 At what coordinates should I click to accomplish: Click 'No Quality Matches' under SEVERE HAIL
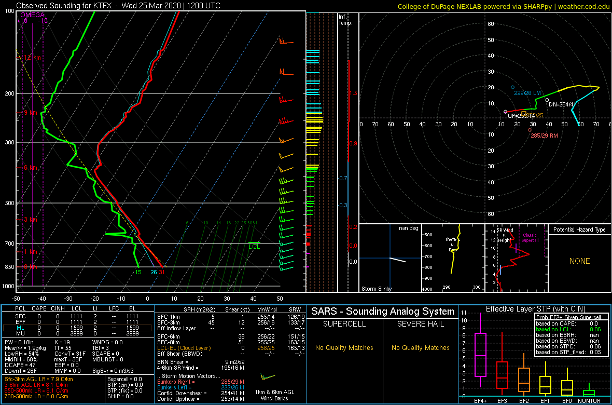[421, 347]
